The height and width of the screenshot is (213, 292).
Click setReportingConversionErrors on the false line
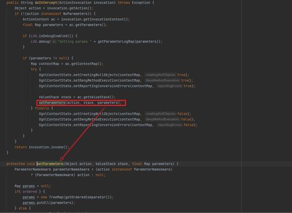(x=102, y=125)
